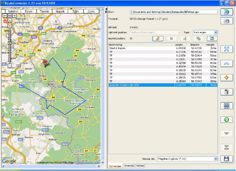Switch map to Satelliet view
This screenshot has width=236, height=171.
pos(13,11)
